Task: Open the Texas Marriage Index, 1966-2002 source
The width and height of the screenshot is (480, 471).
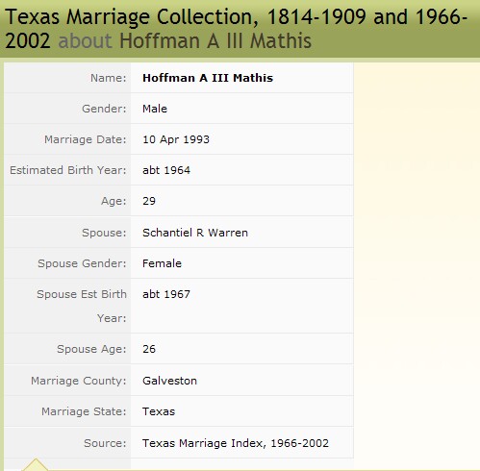Action: tap(236, 443)
